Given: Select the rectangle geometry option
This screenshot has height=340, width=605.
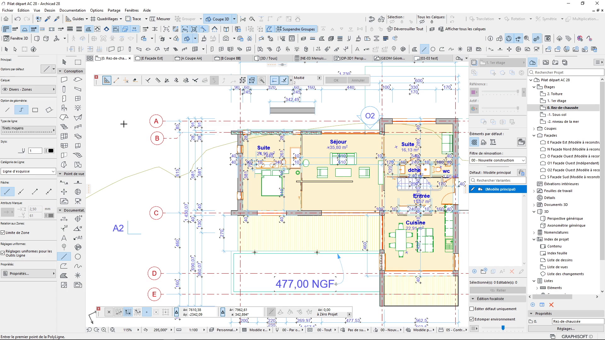Looking at the screenshot, I should (35, 110).
